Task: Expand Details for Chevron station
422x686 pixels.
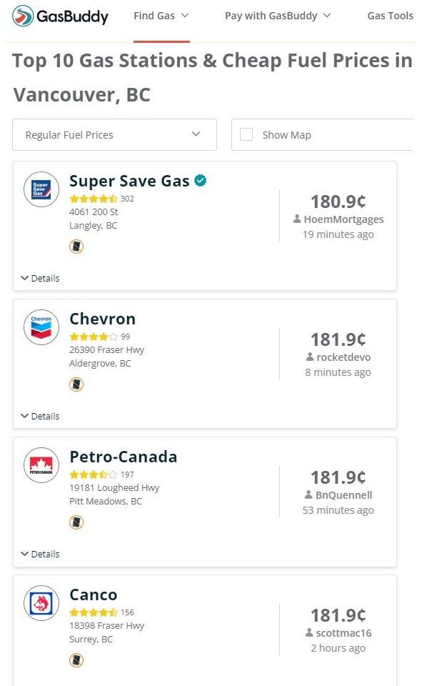Action: (40, 416)
